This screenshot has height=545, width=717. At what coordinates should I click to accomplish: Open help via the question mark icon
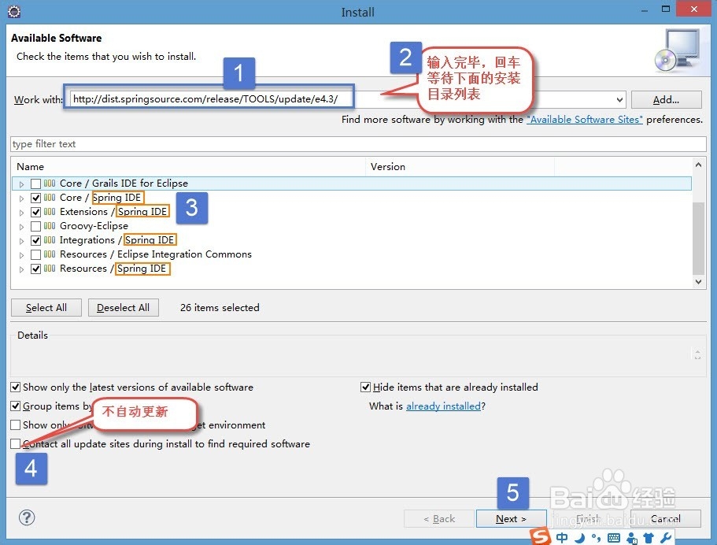27,517
